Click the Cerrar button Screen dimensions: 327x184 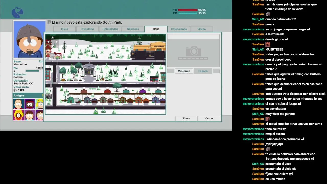click(x=209, y=118)
